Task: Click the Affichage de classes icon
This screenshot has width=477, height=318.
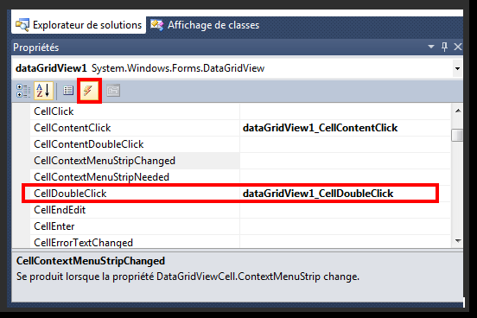Action: pyautogui.click(x=157, y=25)
